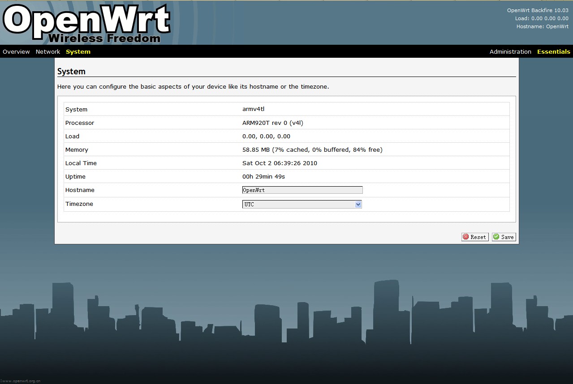Go to the Administration section
Screen dimensions: 573x384
pos(510,51)
